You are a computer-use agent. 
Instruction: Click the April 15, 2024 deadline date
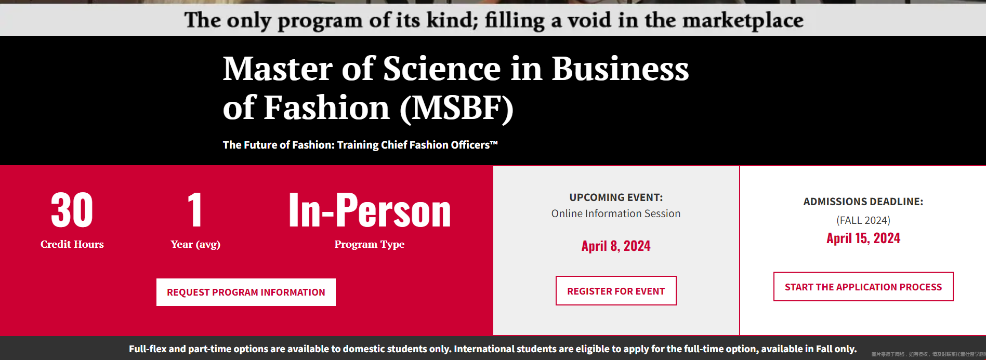(863, 238)
